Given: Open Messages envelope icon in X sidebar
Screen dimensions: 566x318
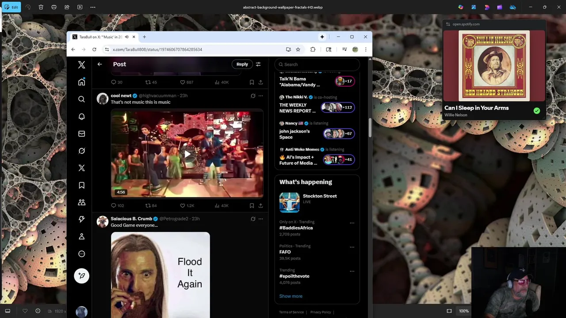Looking at the screenshot, I should coord(81,133).
